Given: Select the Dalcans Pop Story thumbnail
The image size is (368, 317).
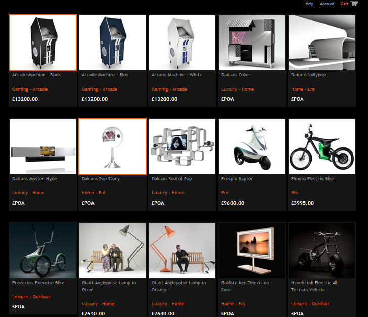Looking at the screenshot, I should (113, 146).
